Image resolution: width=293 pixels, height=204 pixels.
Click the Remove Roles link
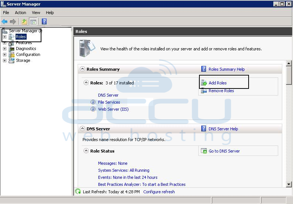point(221,91)
